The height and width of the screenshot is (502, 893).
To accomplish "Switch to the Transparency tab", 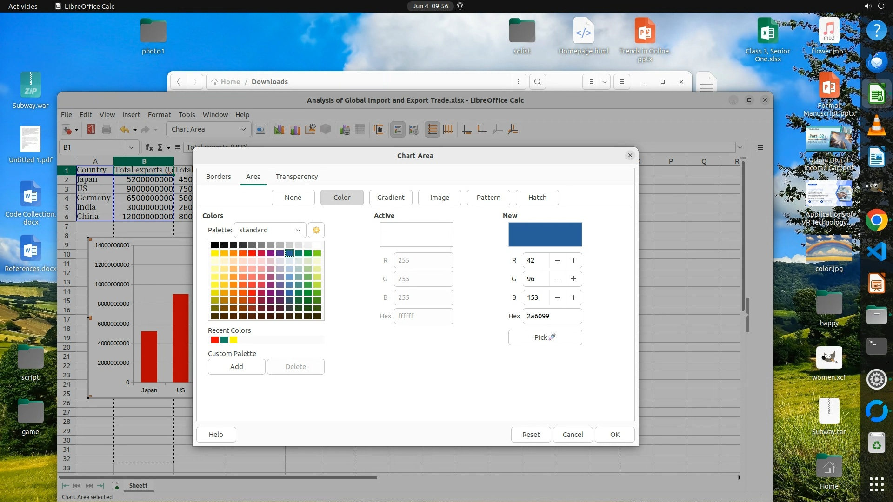I will (x=297, y=177).
